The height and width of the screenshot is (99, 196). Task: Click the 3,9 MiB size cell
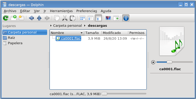tap(94, 39)
